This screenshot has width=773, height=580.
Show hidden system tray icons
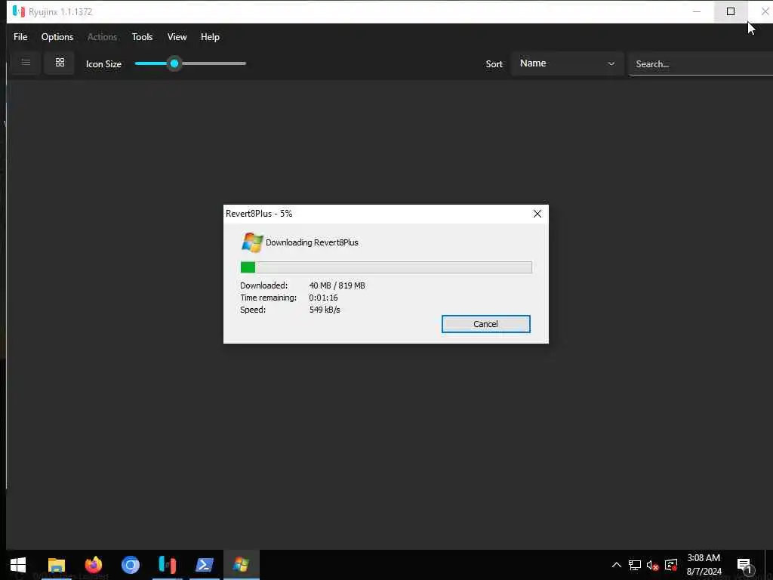(616, 565)
